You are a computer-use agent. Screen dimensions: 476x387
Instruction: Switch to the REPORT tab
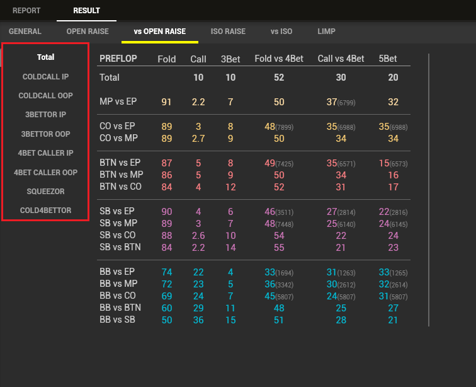click(x=26, y=11)
